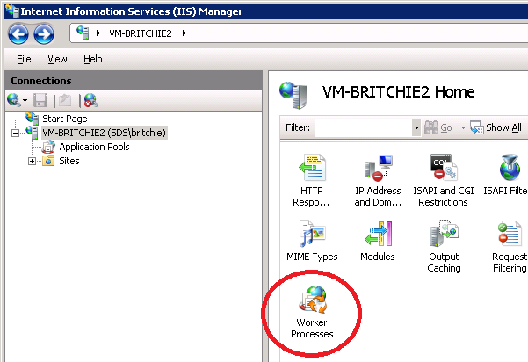The height and width of the screenshot is (362, 528).
Task: Click the Connections panel header
Action: click(x=134, y=81)
